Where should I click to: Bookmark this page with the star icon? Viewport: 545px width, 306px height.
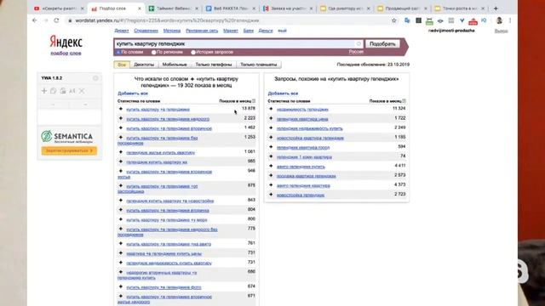[x=393, y=20]
